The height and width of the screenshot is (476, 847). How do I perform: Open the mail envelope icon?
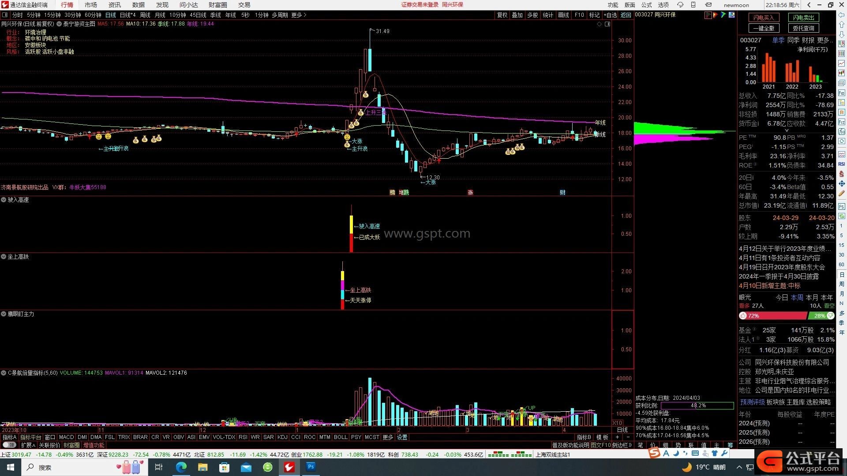pyautogui.click(x=708, y=5)
